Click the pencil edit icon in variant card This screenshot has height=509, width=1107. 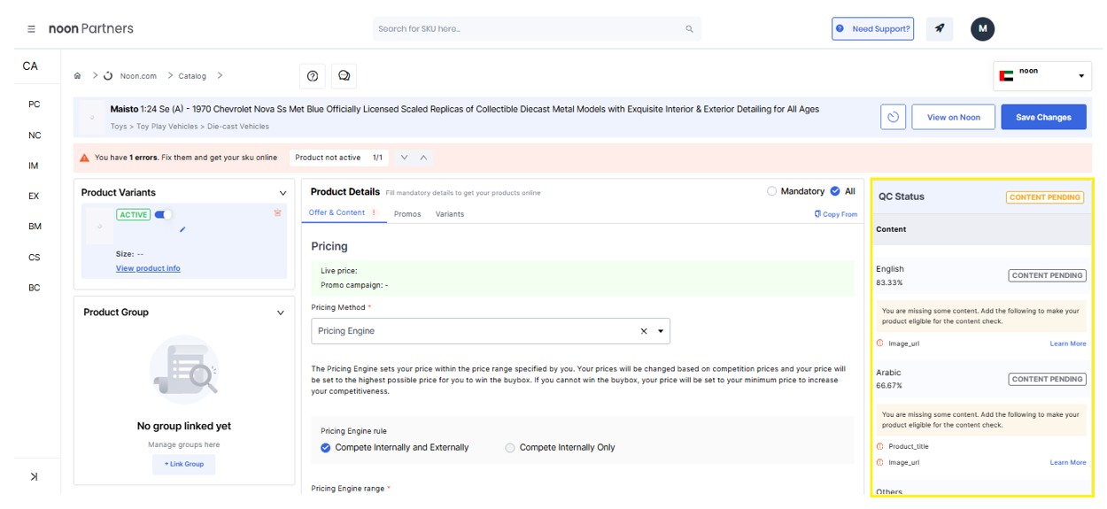[182, 230]
